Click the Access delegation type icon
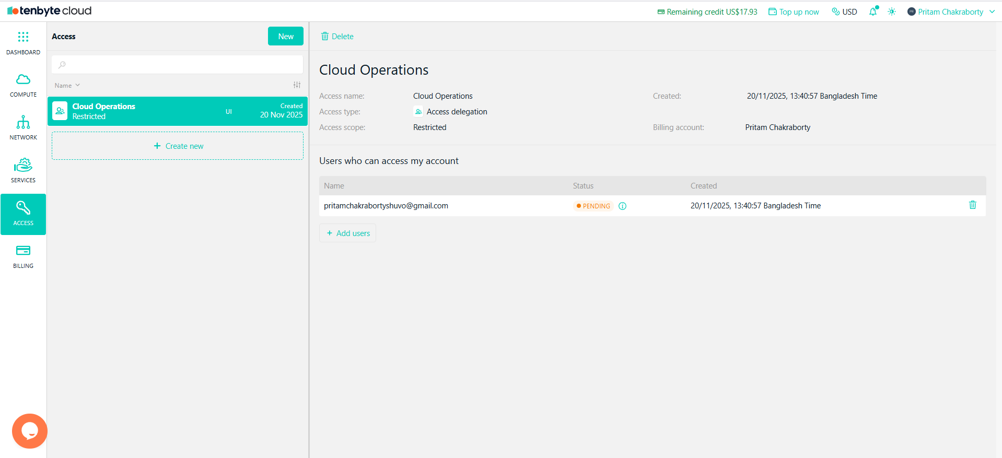The height and width of the screenshot is (458, 1002). click(x=418, y=111)
